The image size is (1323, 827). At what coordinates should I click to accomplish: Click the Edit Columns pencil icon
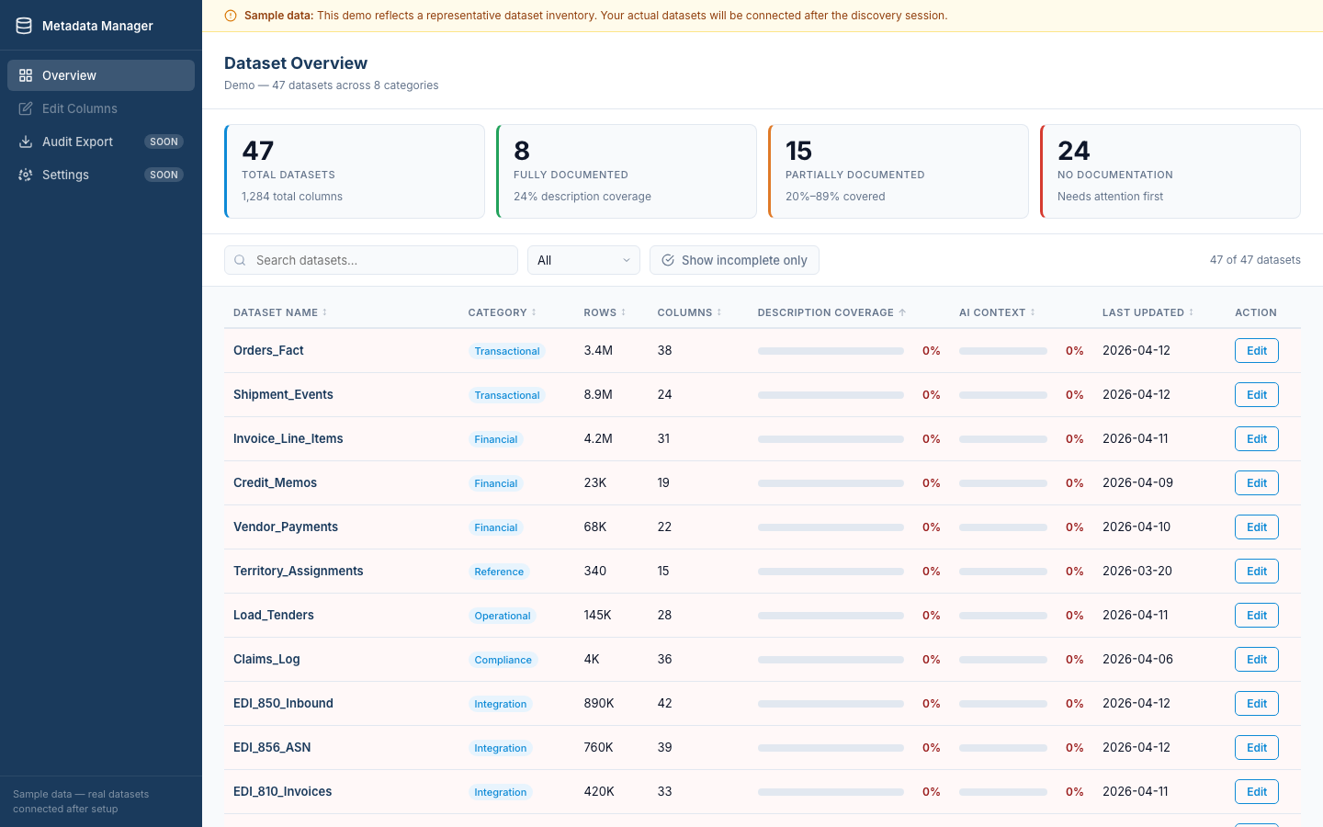coord(26,108)
